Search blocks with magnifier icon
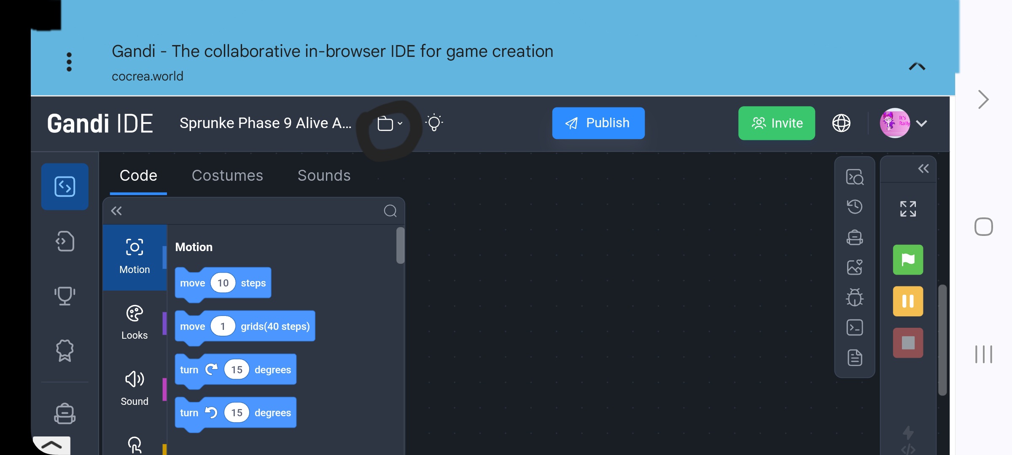Viewport: 1012px width, 455px height. tap(390, 211)
